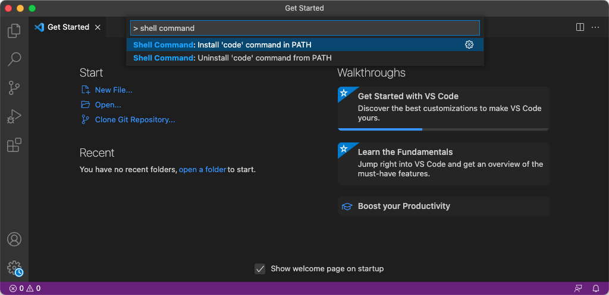Click into the command palette input field

304,28
